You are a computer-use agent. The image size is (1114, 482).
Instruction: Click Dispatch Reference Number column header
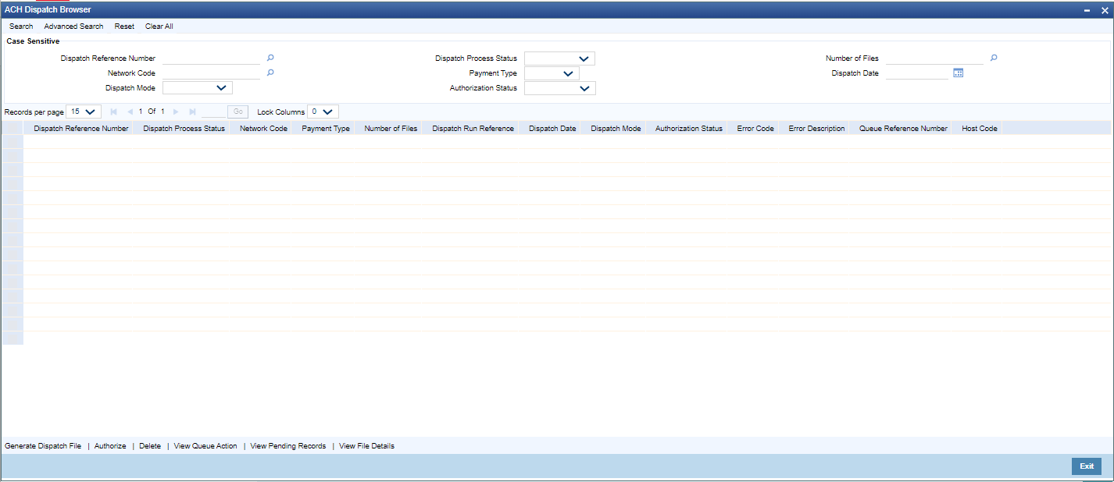[x=81, y=128]
